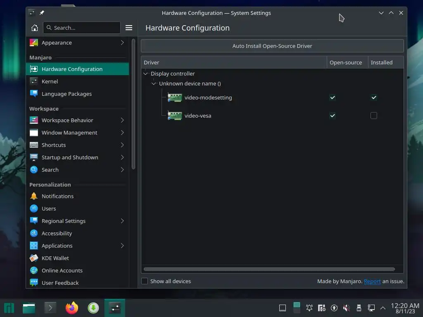Collapse the Display controller tree node
This screenshot has width=423, height=317.
tap(146, 73)
